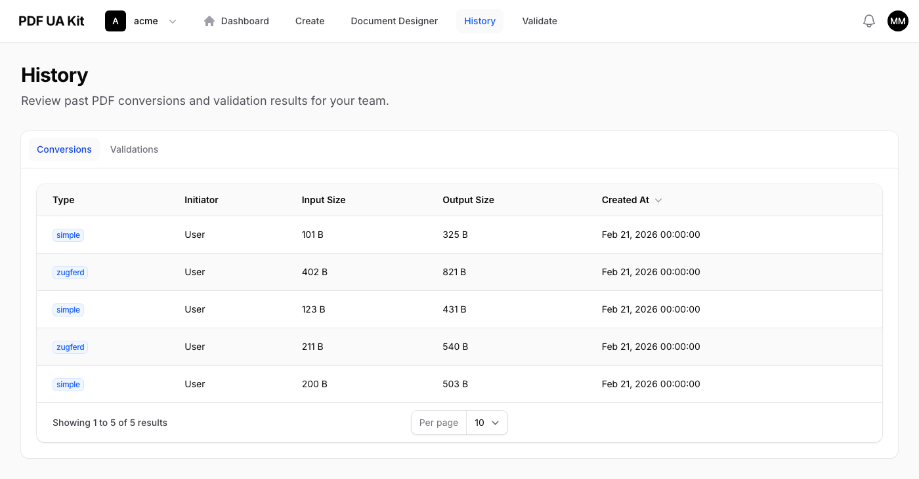Open the Dashboard page

tap(244, 20)
